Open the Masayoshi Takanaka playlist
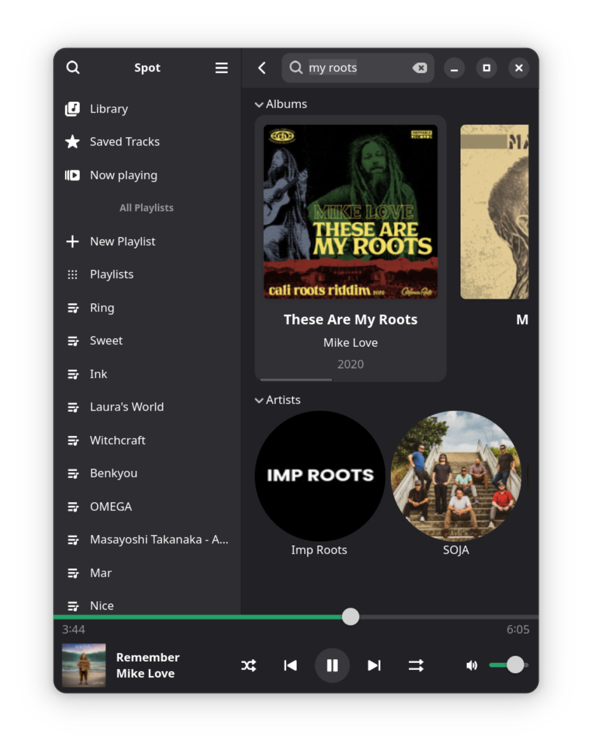The width and height of the screenshot is (592, 752). [147, 540]
